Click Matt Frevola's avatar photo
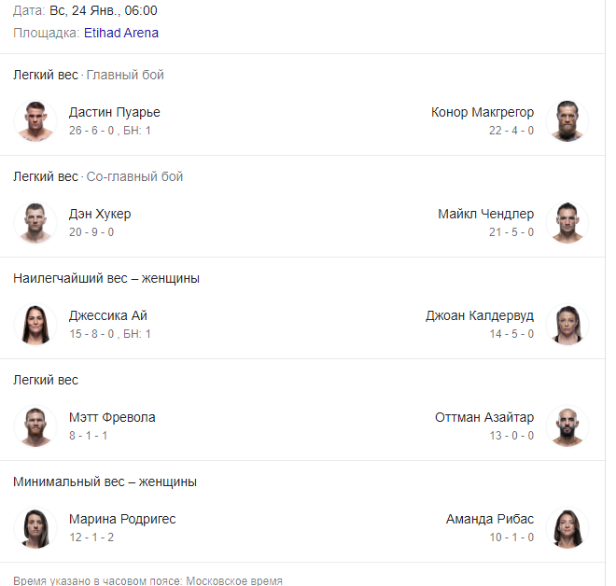 coord(36,426)
